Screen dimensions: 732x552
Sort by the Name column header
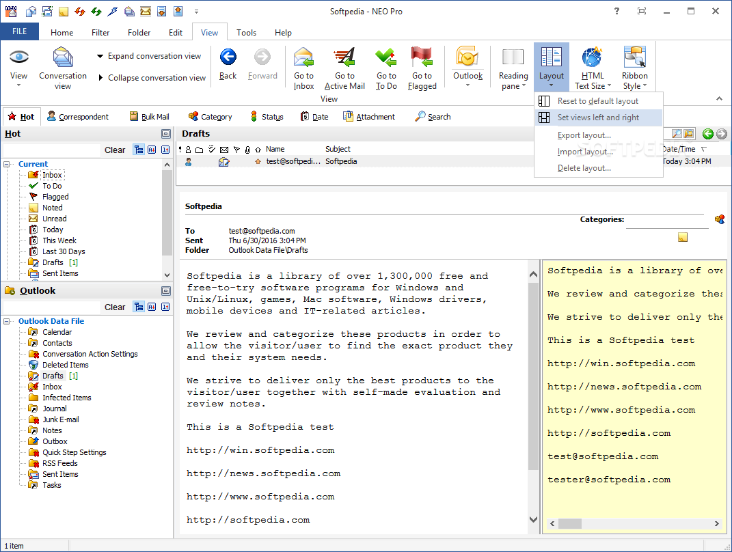point(275,150)
